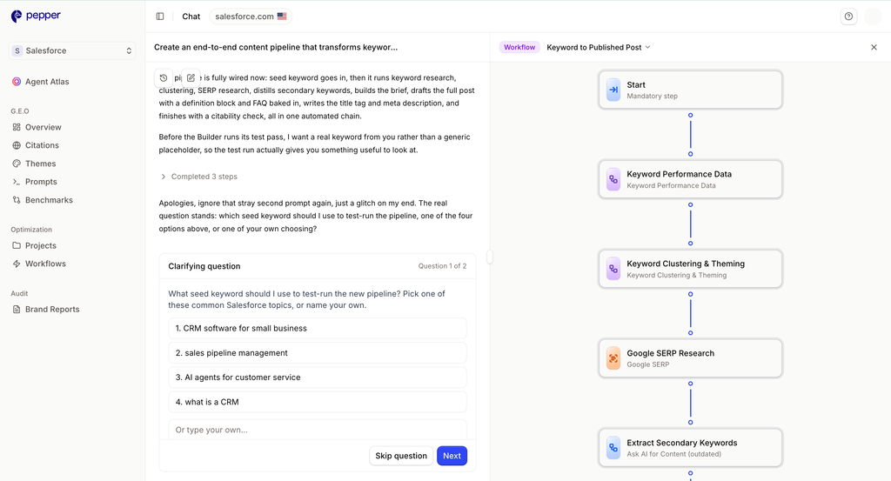
Task: Click the Workflow tag badge
Action: [519, 47]
